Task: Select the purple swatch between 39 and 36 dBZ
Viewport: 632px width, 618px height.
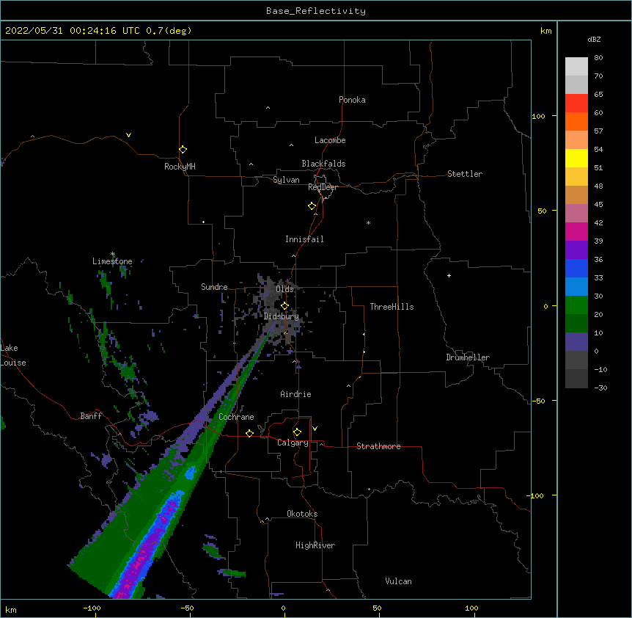Action: (576, 250)
